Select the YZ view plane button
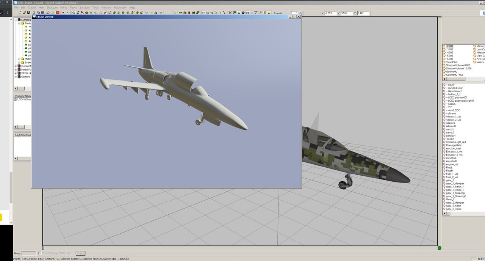 tap(212, 13)
